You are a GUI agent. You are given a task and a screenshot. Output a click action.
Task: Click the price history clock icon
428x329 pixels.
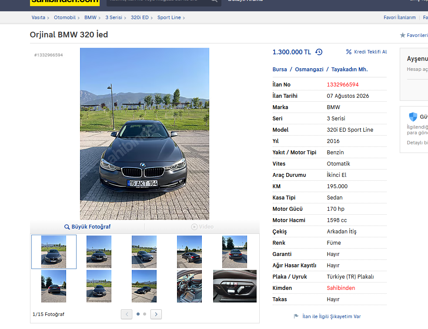pos(319,52)
